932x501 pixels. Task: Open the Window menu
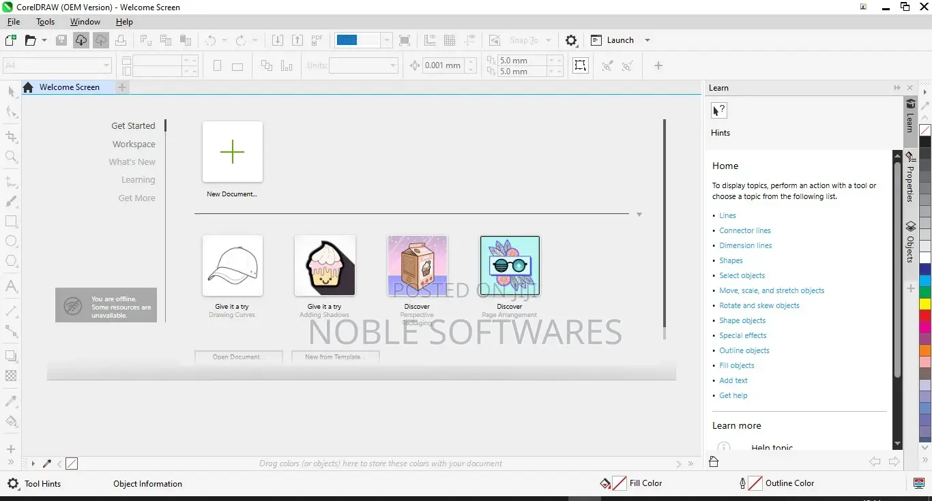pyautogui.click(x=85, y=22)
